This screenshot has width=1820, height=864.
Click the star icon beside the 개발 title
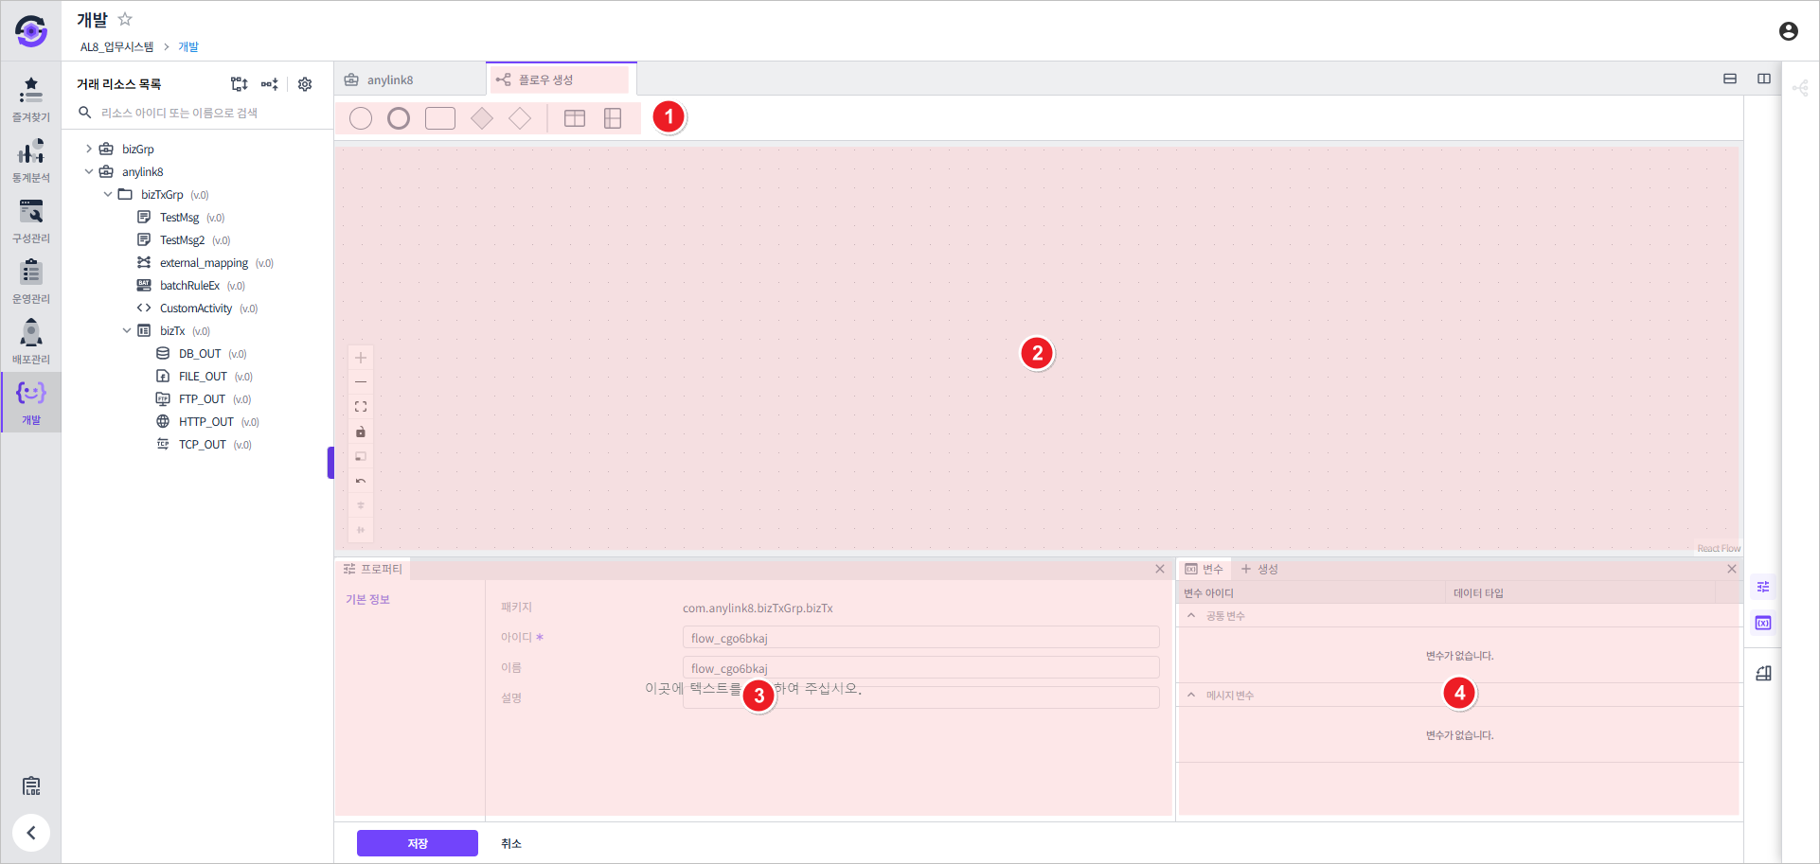click(x=125, y=19)
